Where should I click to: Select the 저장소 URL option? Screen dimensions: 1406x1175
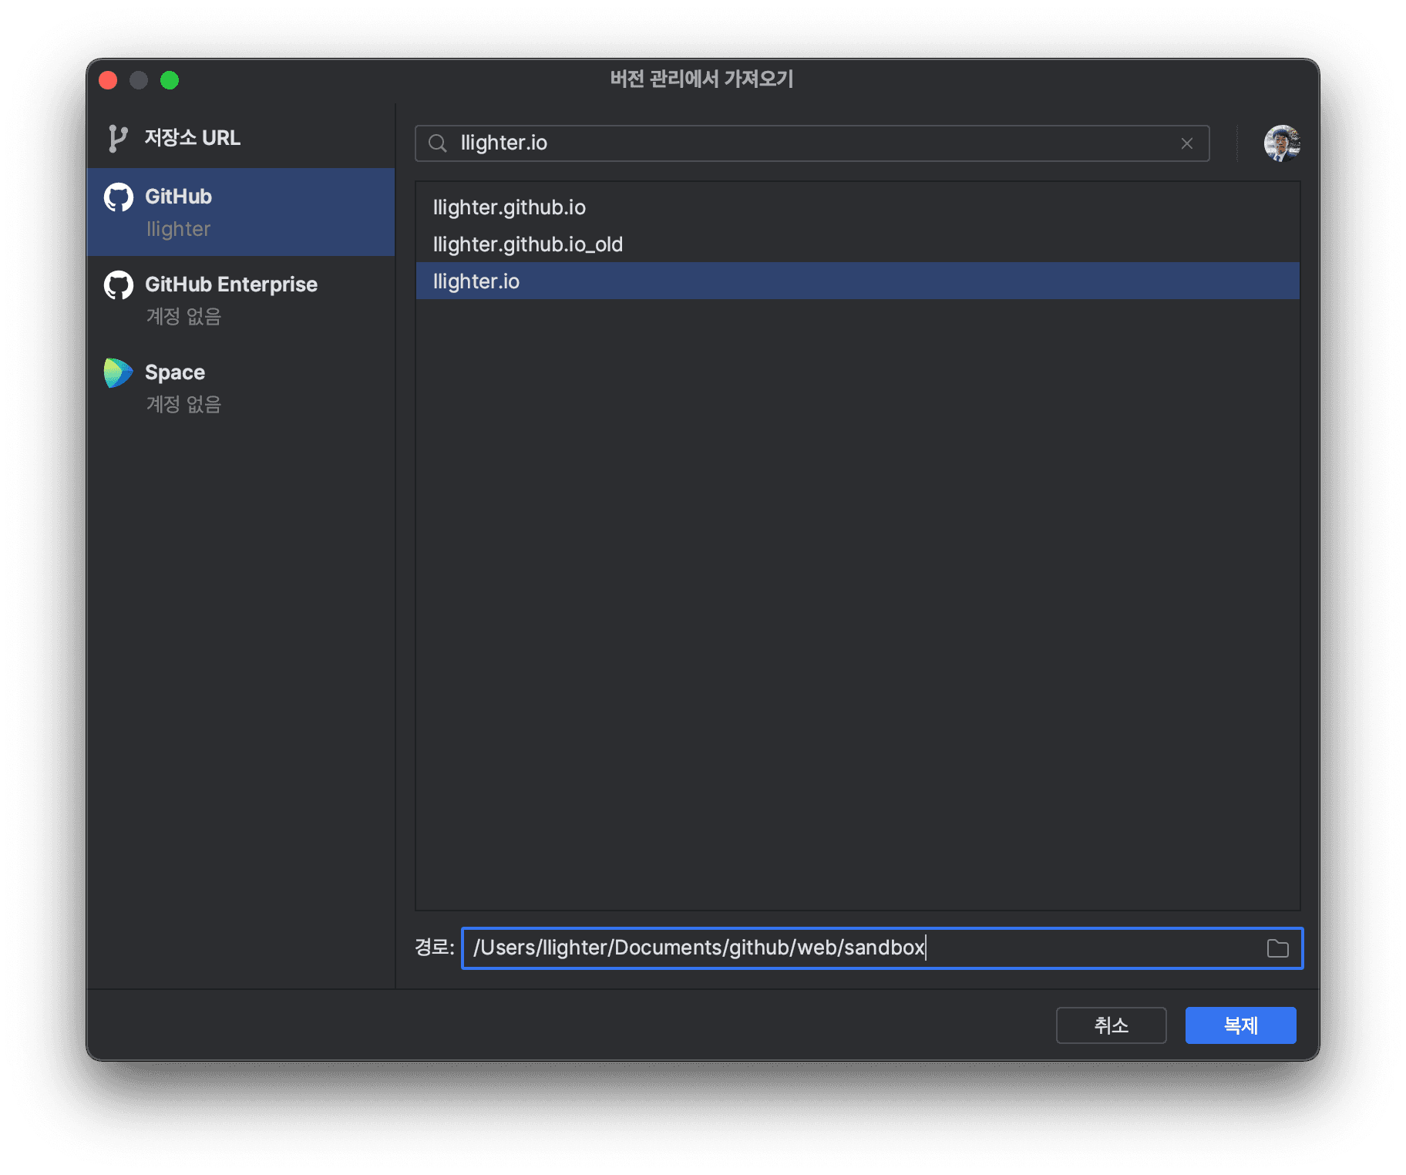[240, 138]
